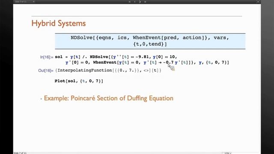The width and height of the screenshot is (274, 154).
Task: Click the NDSolve syntax template box
Action: 150,41
